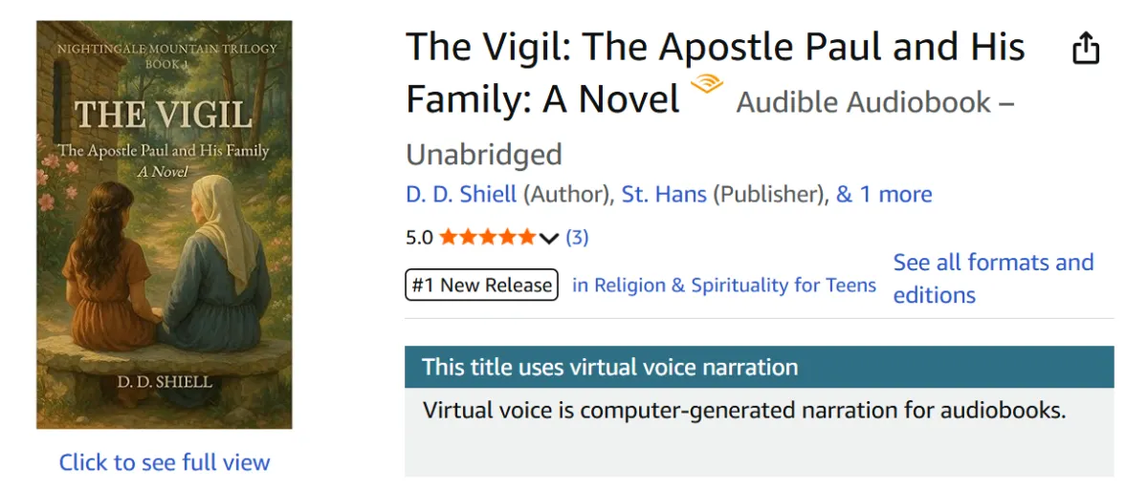The height and width of the screenshot is (489, 1148).
Task: Open author D. D. Shiell's page
Action: coord(461,195)
